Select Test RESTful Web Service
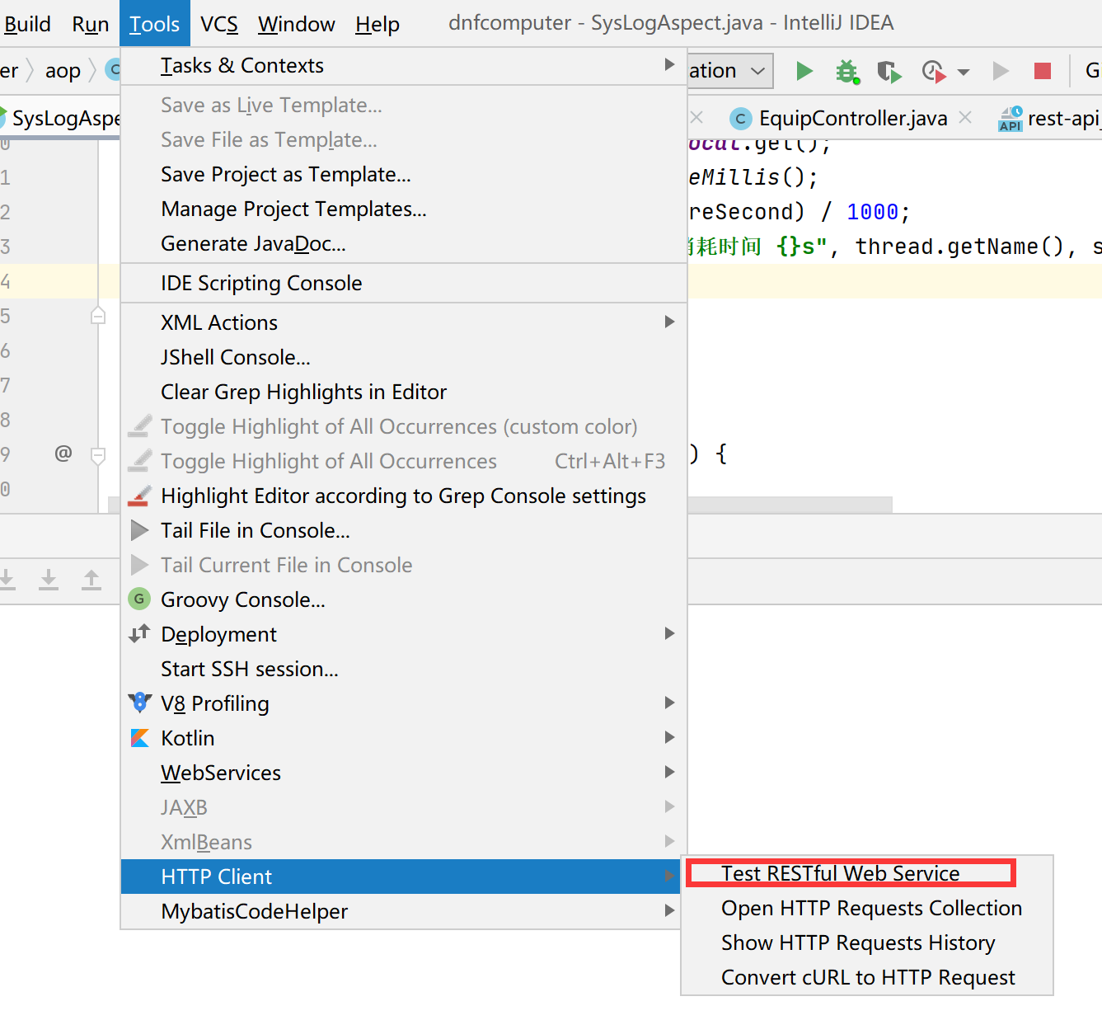The width and height of the screenshot is (1102, 1020). pyautogui.click(x=867, y=874)
